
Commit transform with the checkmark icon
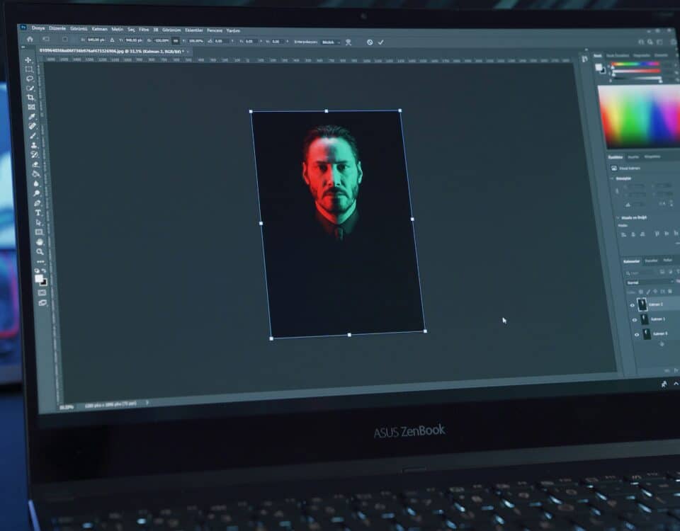pyautogui.click(x=381, y=42)
